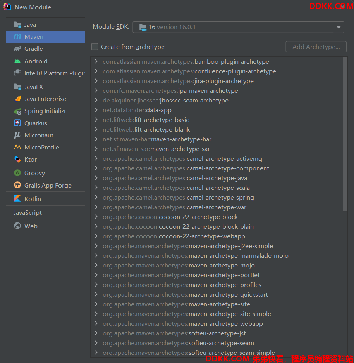This screenshot has width=354, height=363.
Task: Click the Grails App Forge icon
Action: [x=17, y=185]
